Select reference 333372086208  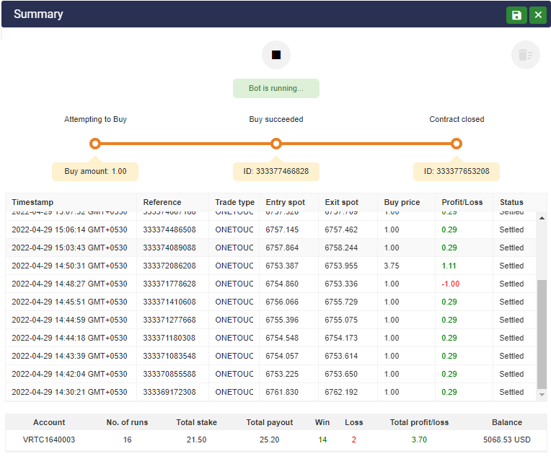click(x=169, y=266)
